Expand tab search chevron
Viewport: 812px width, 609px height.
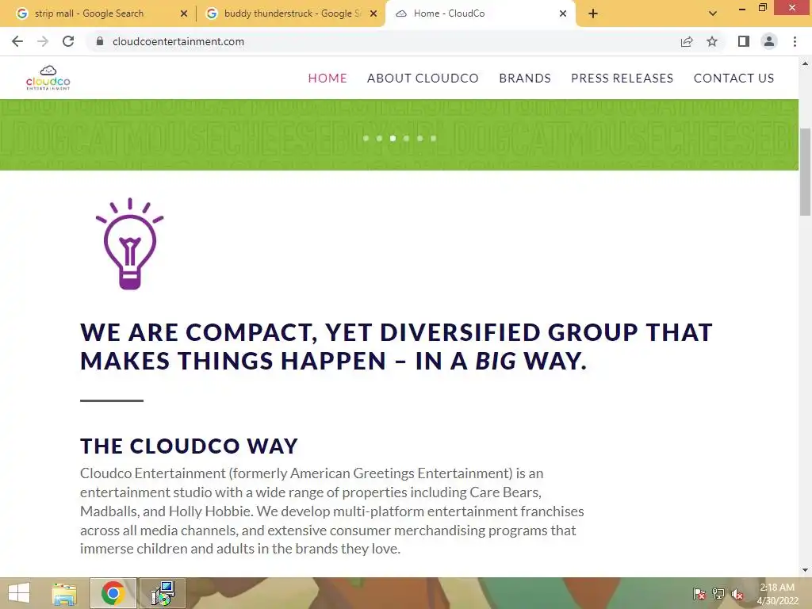[713, 13]
